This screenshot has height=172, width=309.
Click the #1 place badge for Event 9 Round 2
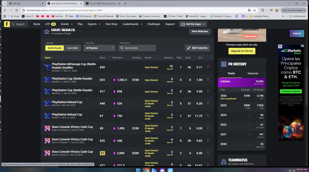point(102,153)
